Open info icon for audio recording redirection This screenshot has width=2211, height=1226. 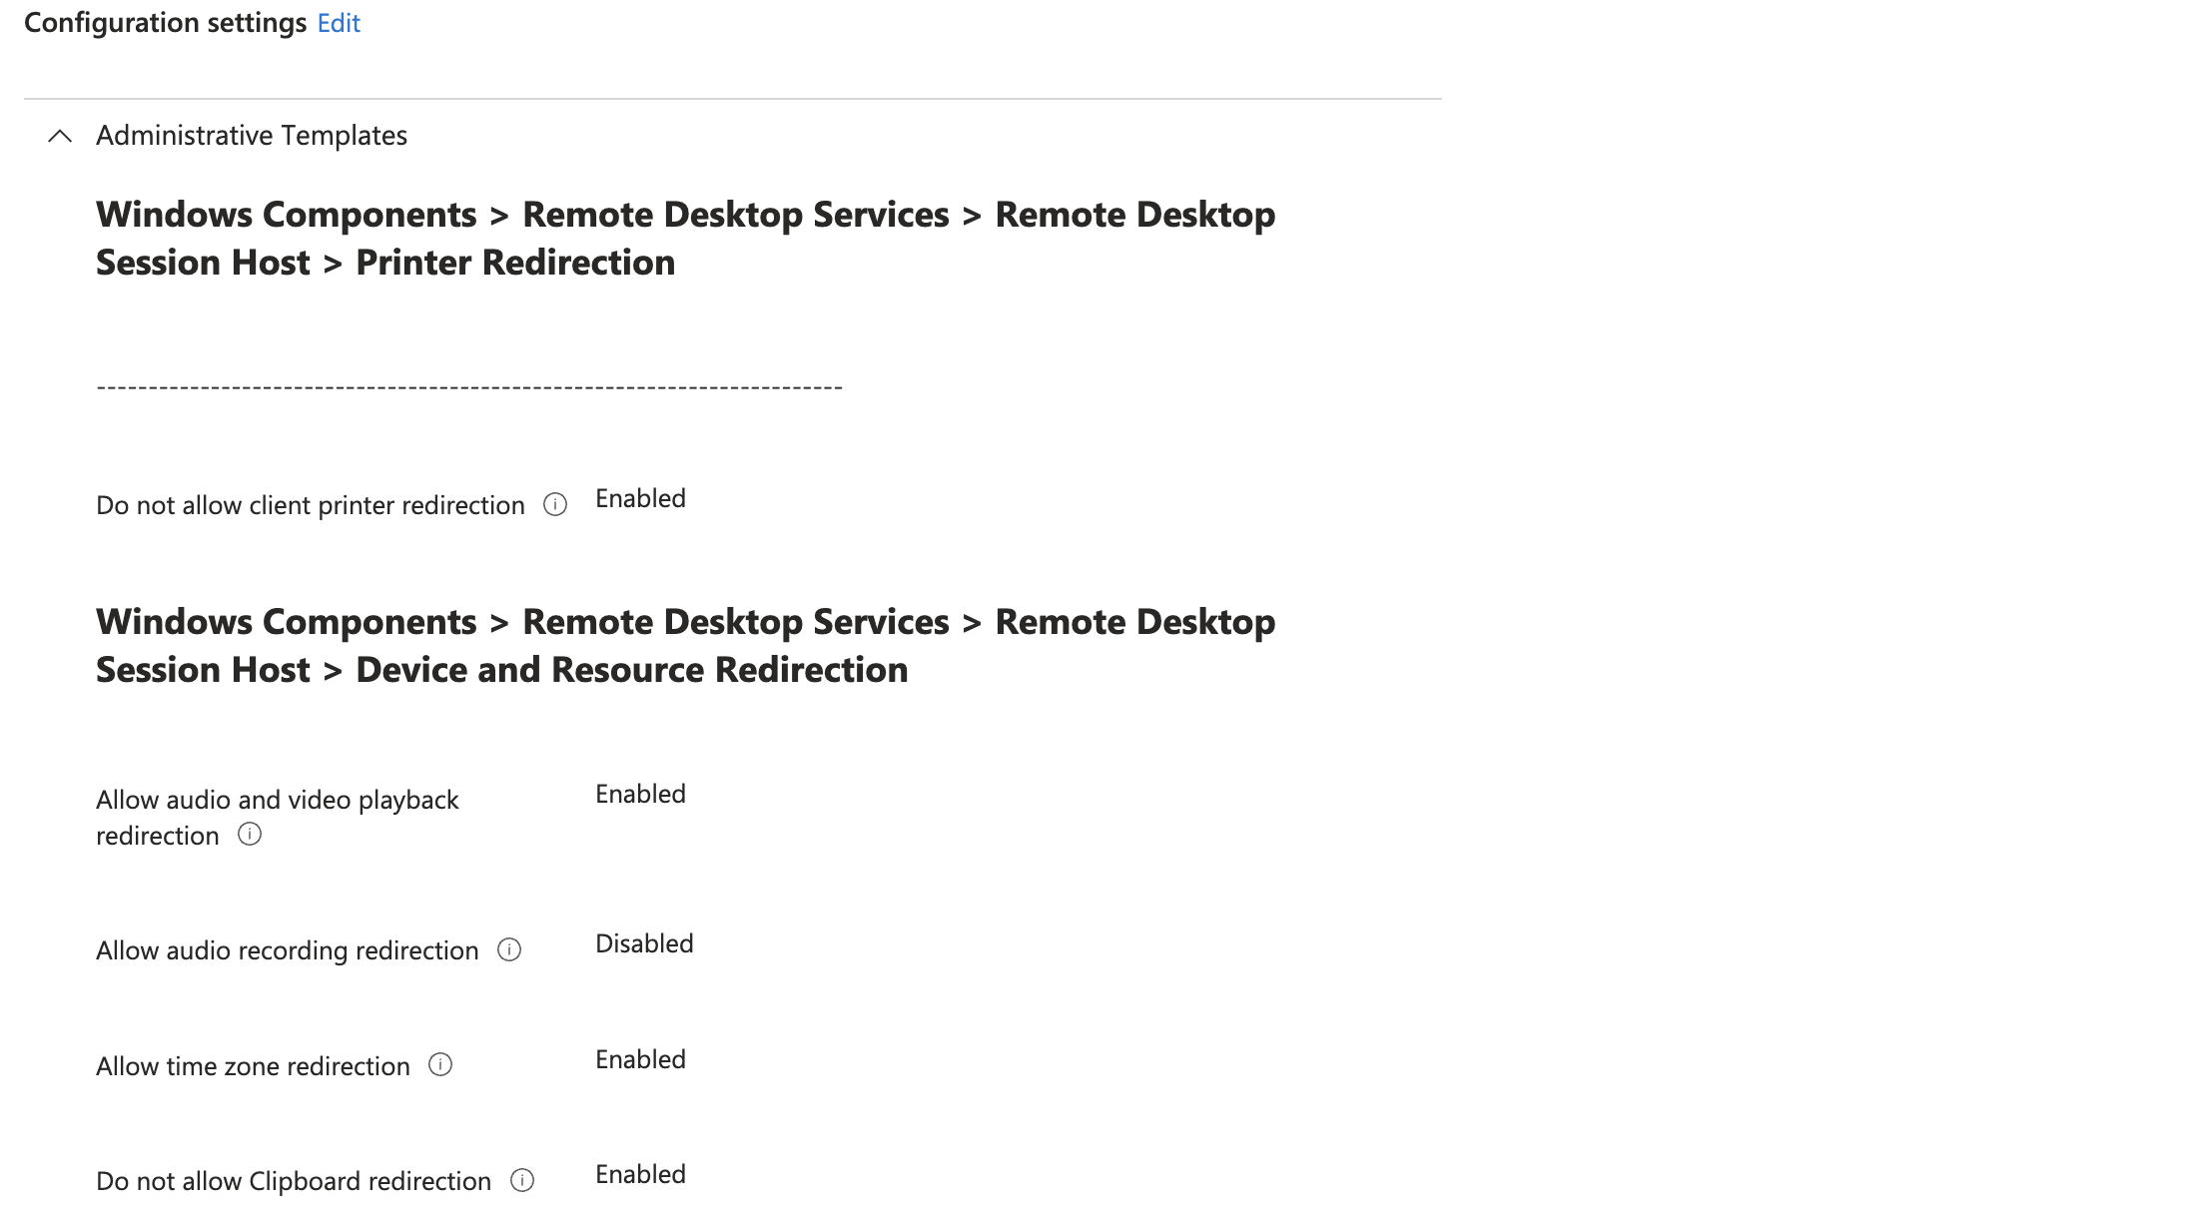click(x=509, y=949)
